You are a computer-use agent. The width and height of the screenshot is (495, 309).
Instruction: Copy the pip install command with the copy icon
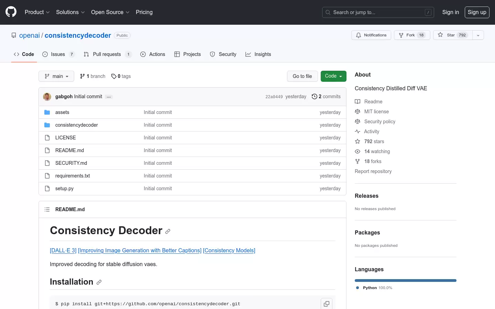[x=327, y=304]
